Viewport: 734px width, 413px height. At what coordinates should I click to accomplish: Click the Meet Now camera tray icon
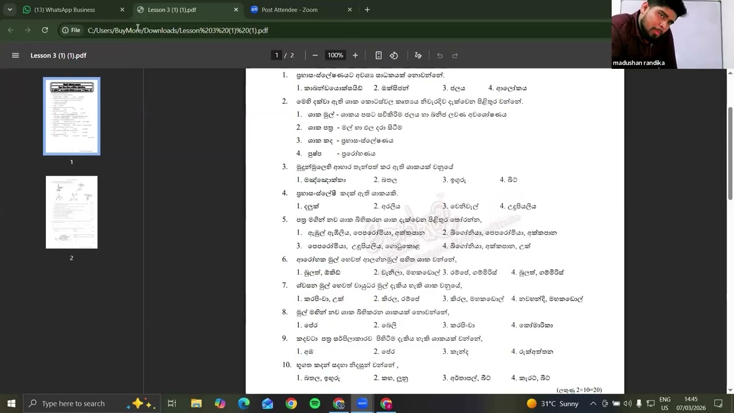tap(605, 404)
